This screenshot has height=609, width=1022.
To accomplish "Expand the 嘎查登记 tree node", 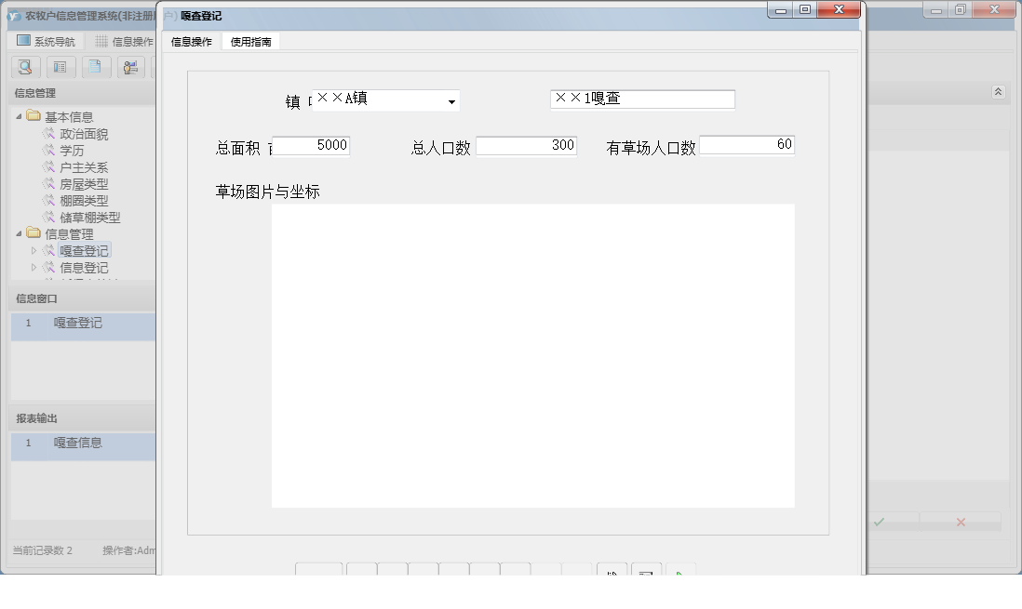I will click(x=32, y=250).
